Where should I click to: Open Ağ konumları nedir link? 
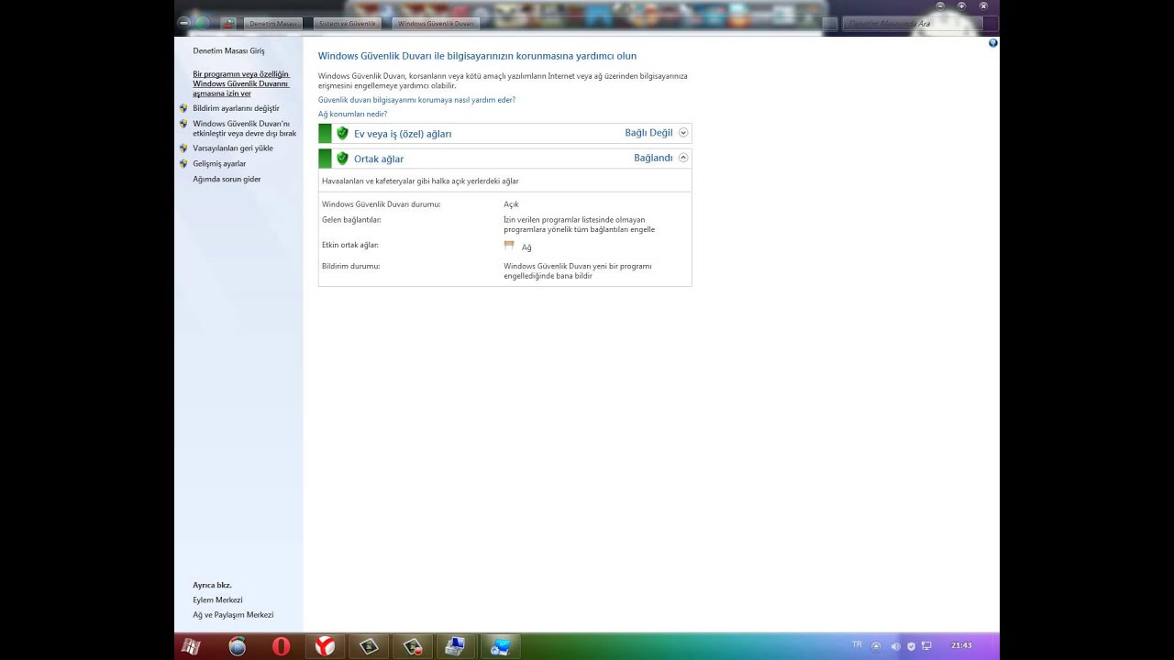click(352, 115)
